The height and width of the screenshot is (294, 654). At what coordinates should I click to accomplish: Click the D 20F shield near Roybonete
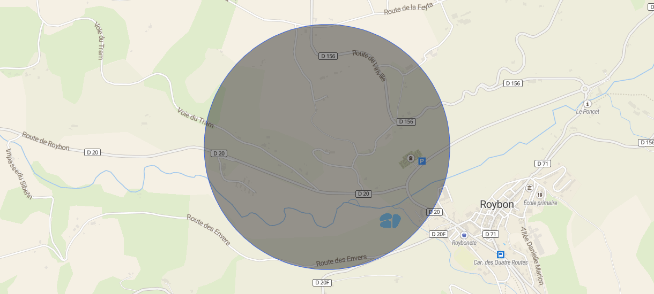(x=439, y=234)
